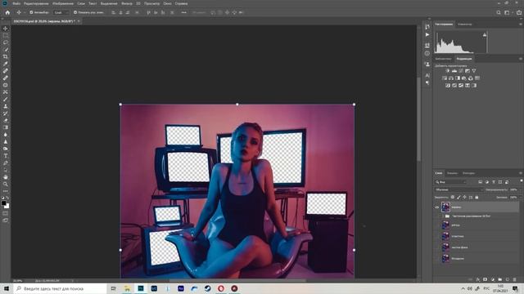Open the Фильтр menu

[x=127, y=3]
